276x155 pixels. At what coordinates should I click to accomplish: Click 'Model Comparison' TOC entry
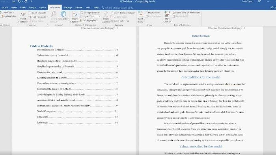pyautogui.click(x=77, y=111)
